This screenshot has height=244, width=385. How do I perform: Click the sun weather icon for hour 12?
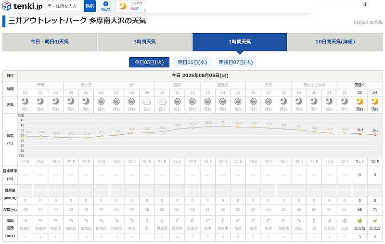coord(192,101)
